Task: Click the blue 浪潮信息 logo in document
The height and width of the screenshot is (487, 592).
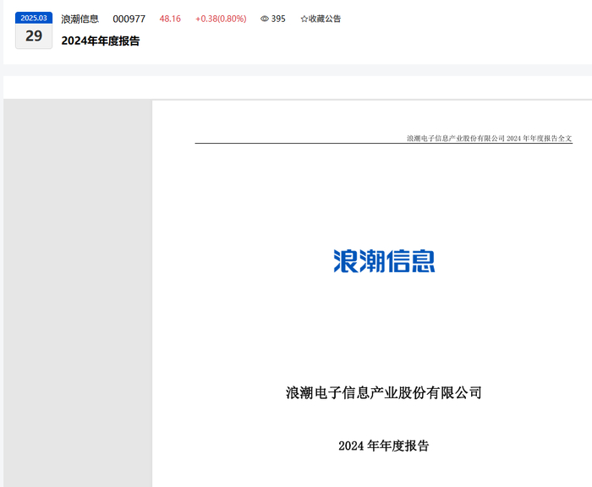Action: click(x=384, y=261)
